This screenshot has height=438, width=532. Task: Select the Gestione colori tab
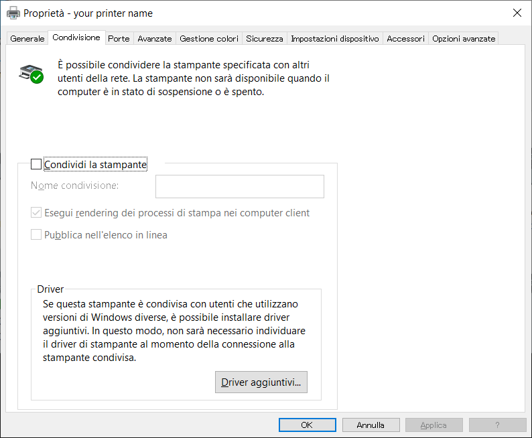click(209, 39)
